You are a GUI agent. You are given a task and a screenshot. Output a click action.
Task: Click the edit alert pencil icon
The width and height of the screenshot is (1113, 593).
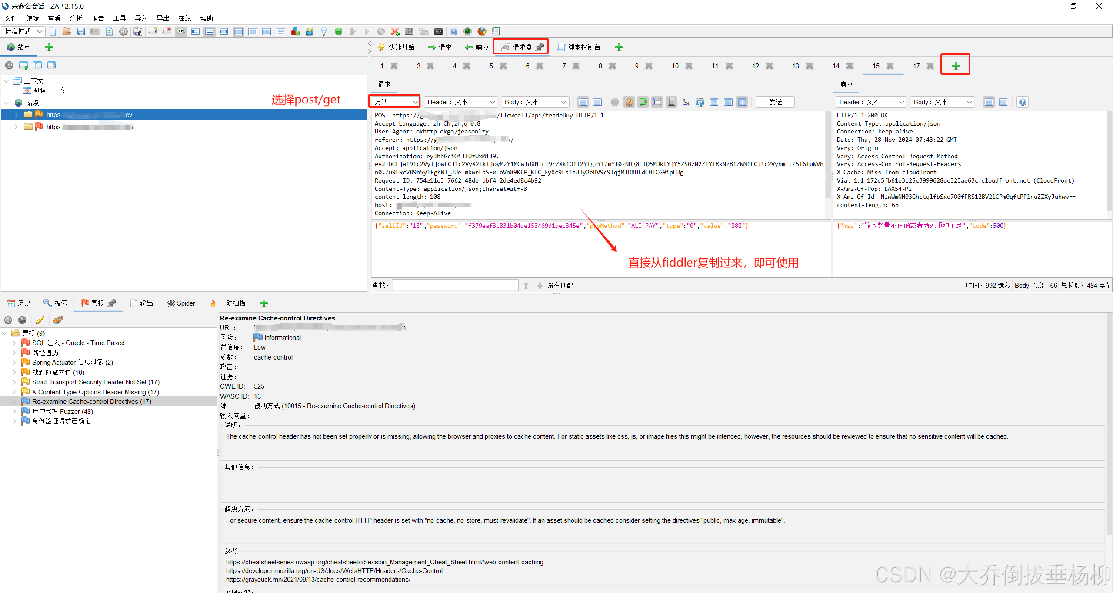click(x=40, y=320)
